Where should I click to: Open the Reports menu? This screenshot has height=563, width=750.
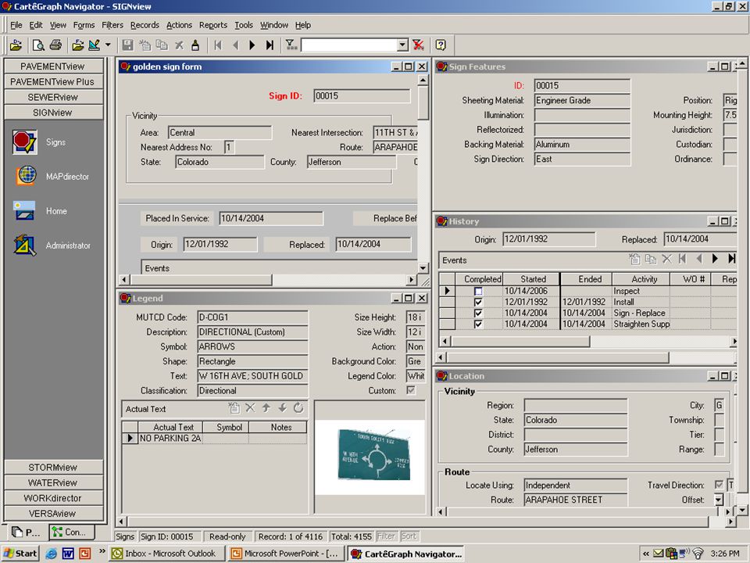[213, 25]
